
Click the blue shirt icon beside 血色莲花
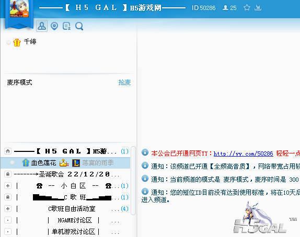click(x=26, y=163)
